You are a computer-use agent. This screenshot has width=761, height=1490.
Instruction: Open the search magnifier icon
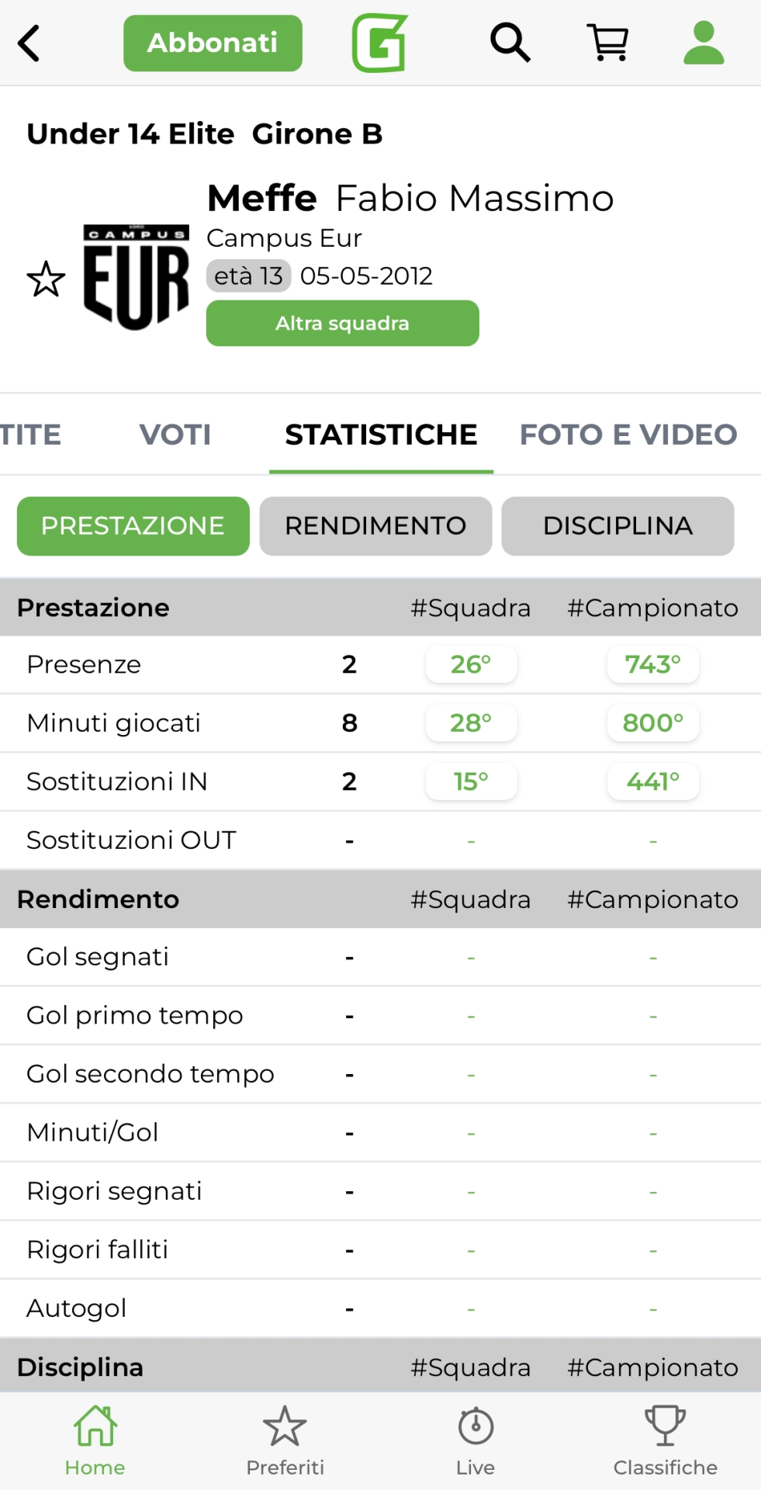click(510, 43)
